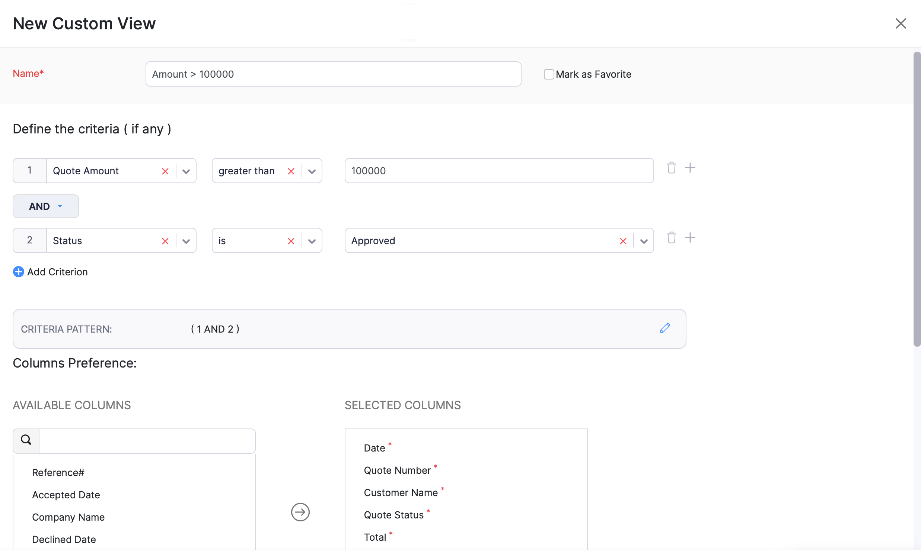Click plus icon beside Approved value row
The image size is (921, 550).
pyautogui.click(x=690, y=238)
